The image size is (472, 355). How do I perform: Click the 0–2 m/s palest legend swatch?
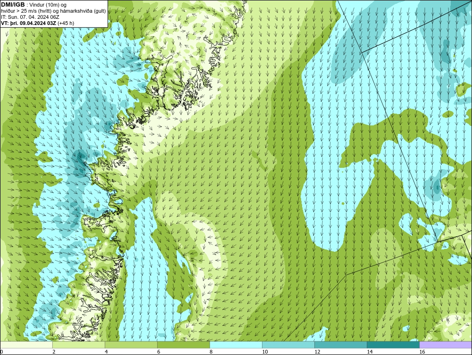coord(26,345)
